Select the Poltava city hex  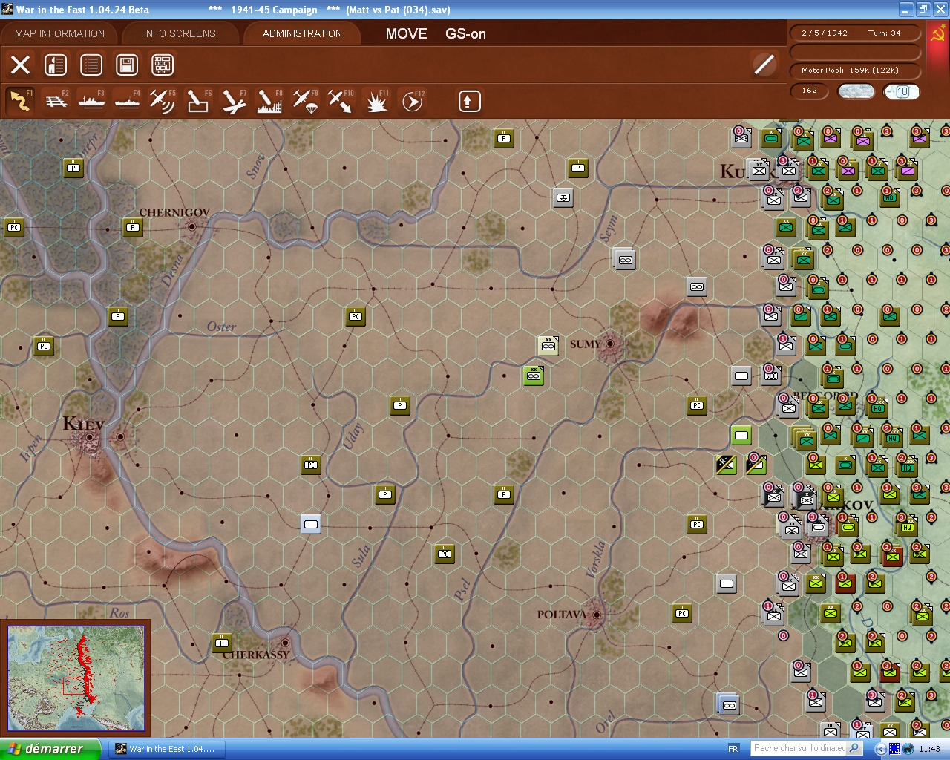coord(596,615)
